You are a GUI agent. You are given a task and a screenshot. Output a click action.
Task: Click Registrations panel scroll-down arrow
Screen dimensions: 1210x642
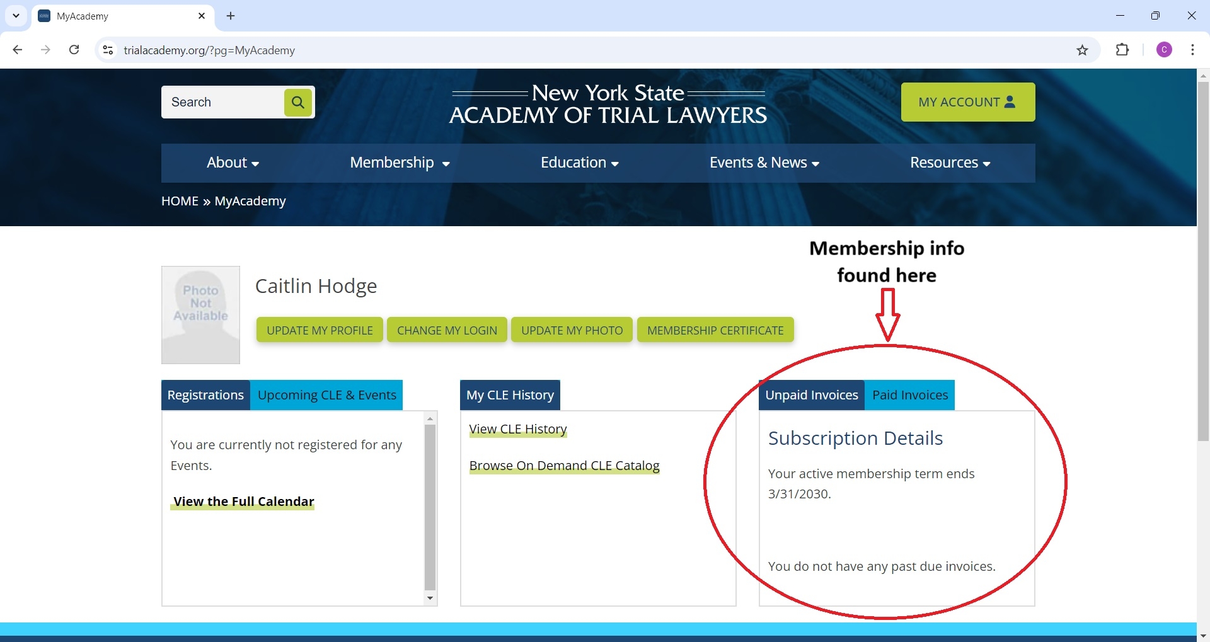click(x=430, y=598)
